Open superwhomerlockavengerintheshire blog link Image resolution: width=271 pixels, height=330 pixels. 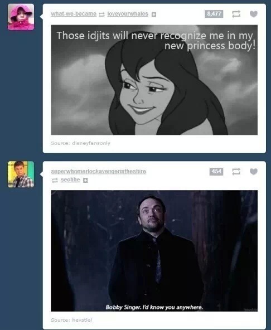tap(98, 172)
